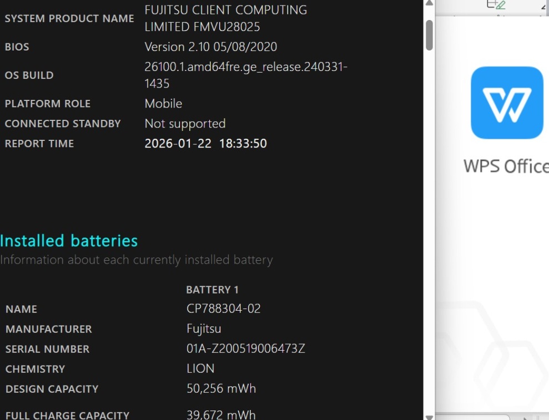Select the full charge capacity '39,672 mWh'
The height and width of the screenshot is (420, 549).
[221, 415]
